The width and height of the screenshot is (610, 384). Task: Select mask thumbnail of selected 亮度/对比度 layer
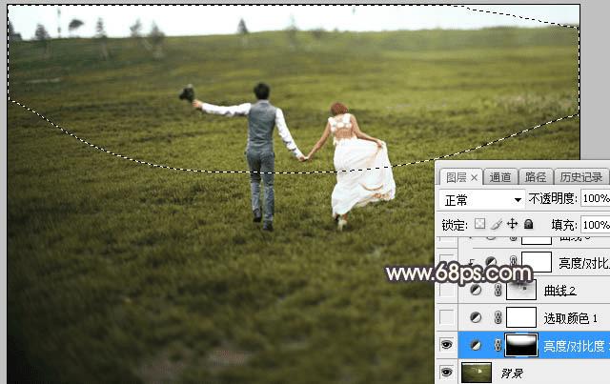(x=521, y=345)
